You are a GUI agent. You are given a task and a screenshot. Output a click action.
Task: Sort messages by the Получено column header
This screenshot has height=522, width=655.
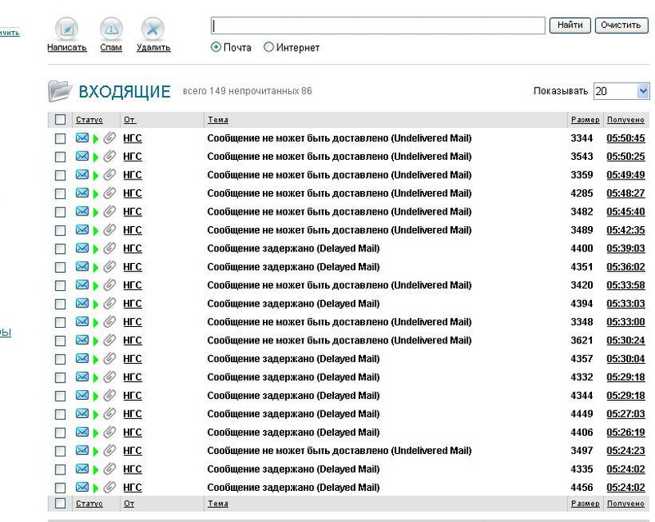(626, 120)
